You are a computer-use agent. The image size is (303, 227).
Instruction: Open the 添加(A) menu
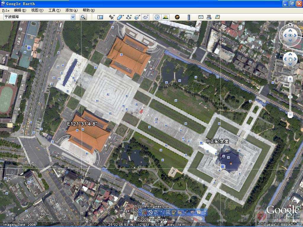(72, 10)
